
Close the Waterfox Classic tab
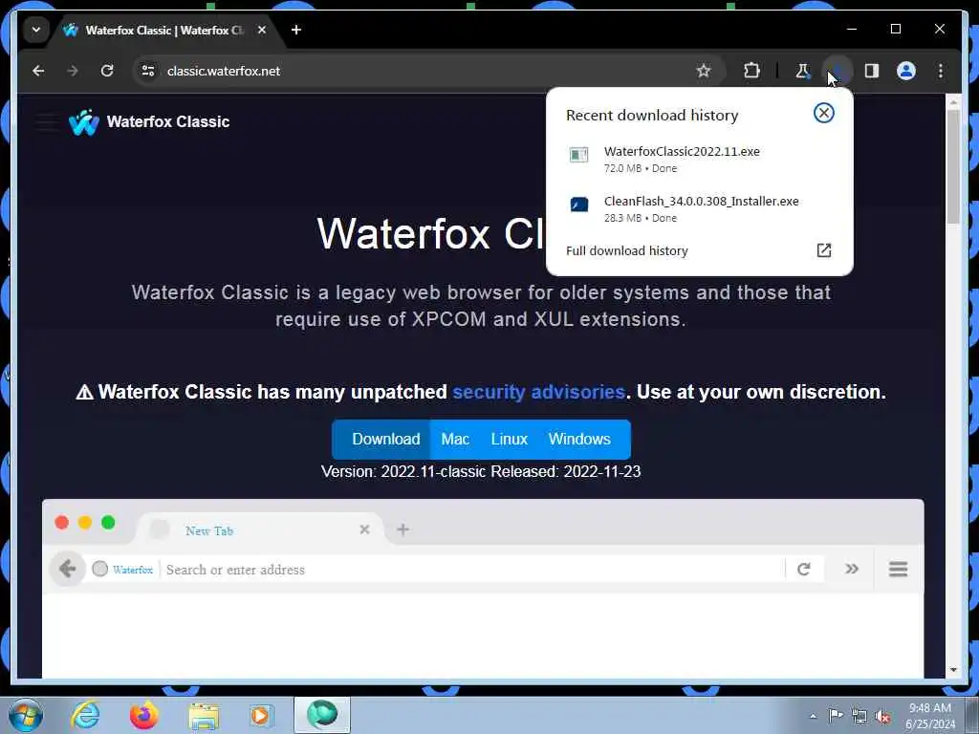point(262,30)
